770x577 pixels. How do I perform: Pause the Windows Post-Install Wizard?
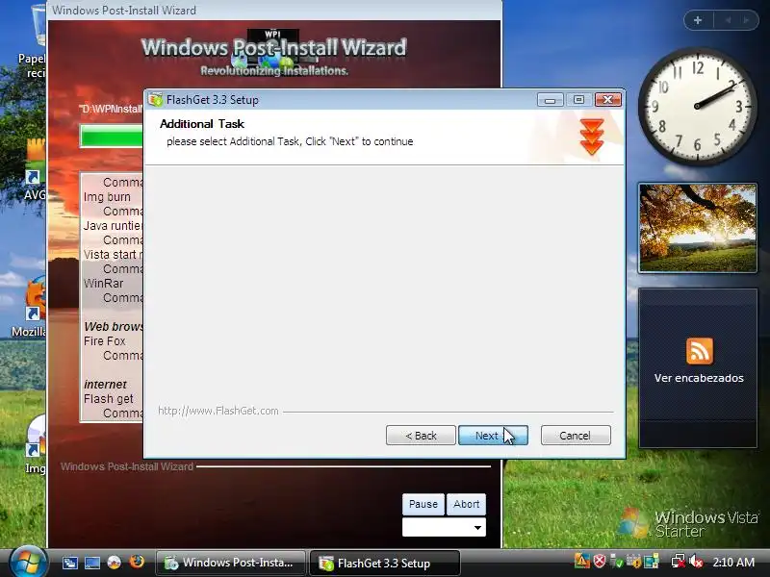click(423, 504)
